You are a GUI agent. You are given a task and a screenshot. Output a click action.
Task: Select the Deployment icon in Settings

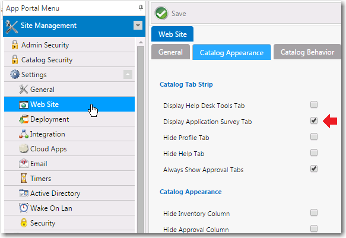pyautogui.click(x=24, y=119)
